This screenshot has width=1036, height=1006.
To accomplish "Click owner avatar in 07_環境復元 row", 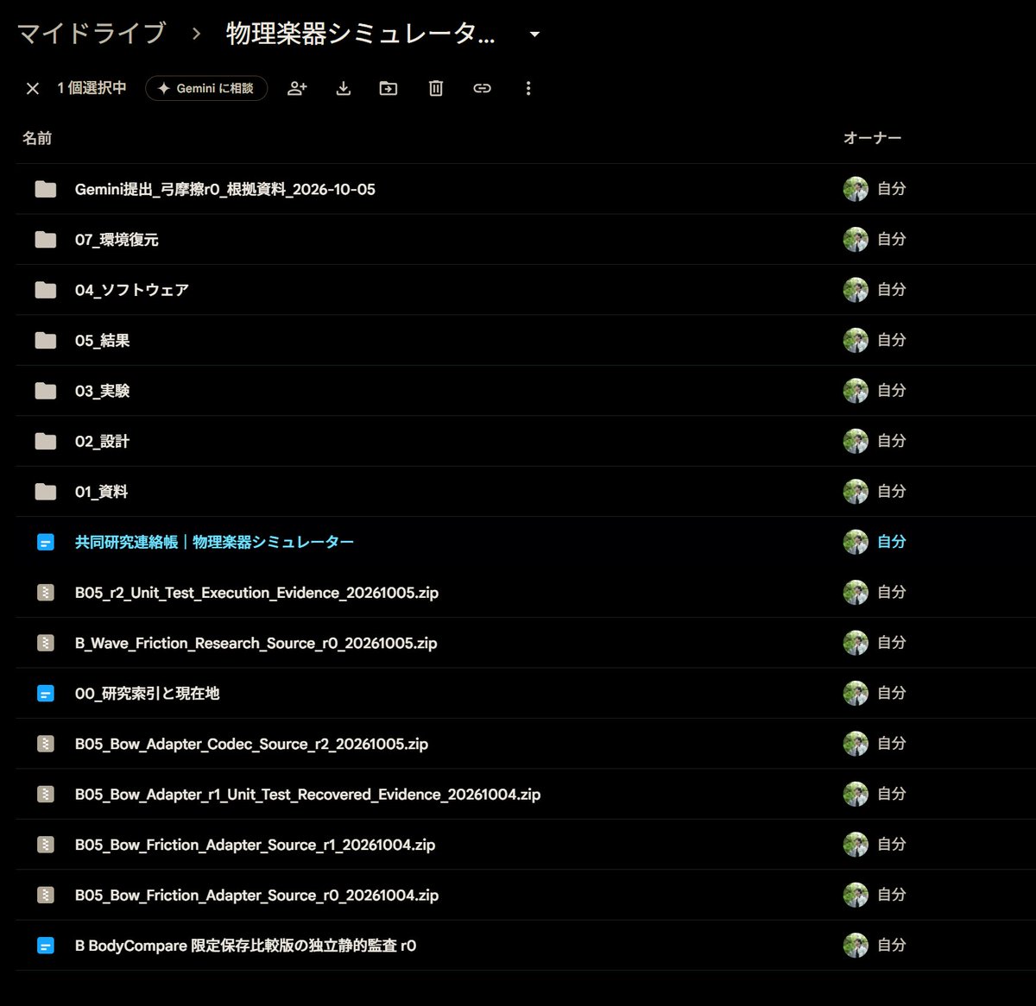I will tap(856, 240).
